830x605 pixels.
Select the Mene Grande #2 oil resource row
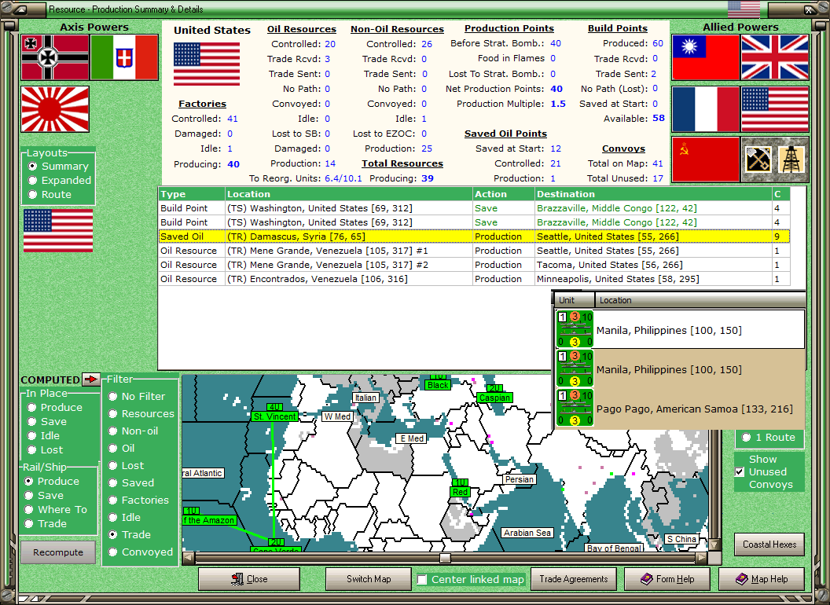click(x=474, y=265)
